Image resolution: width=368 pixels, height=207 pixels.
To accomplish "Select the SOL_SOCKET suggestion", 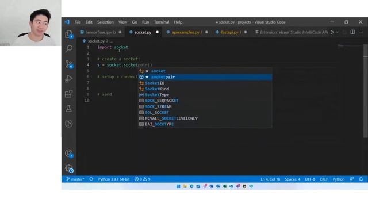I will (205, 113).
